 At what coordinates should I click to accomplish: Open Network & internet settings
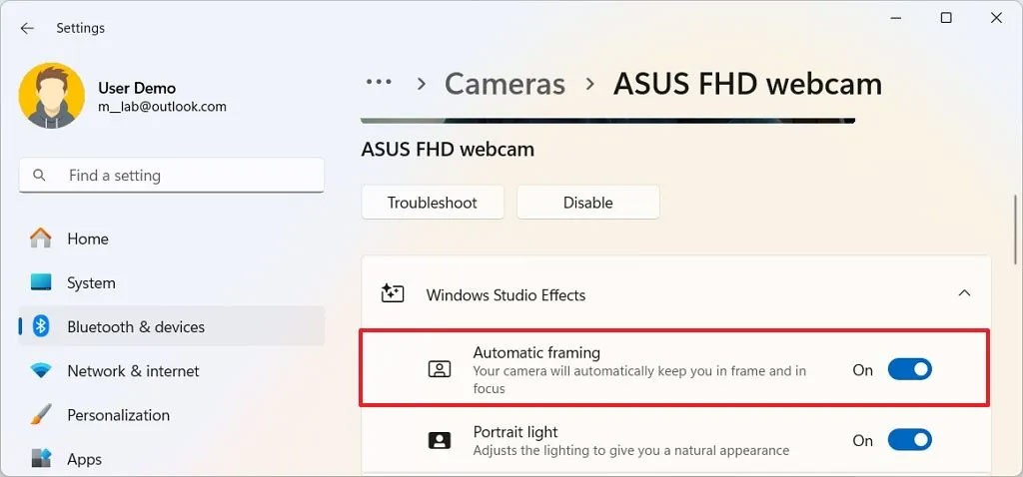click(x=133, y=370)
